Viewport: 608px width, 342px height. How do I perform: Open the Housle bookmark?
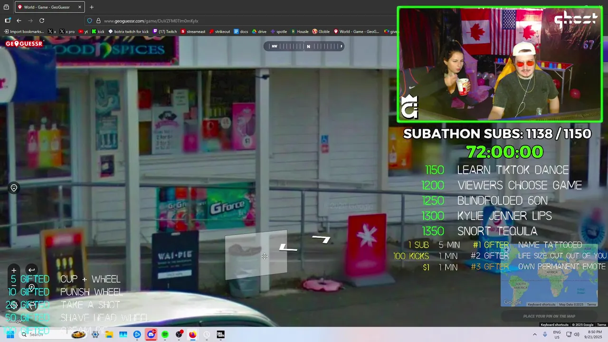pos(300,32)
